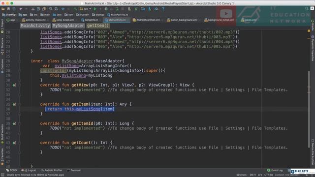Toggle the Structure side tool window
Screen dimensions: 315x177
point(2,46)
